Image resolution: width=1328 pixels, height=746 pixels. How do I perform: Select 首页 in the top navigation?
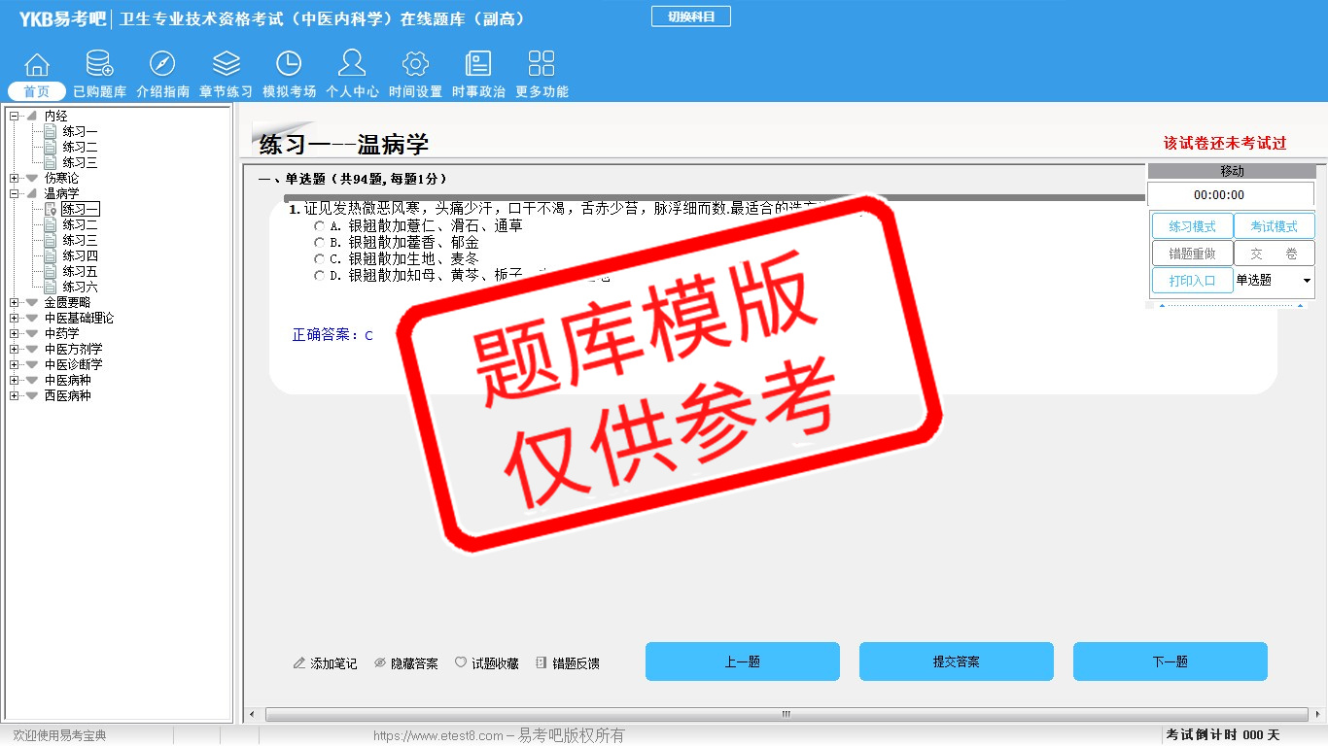(37, 91)
